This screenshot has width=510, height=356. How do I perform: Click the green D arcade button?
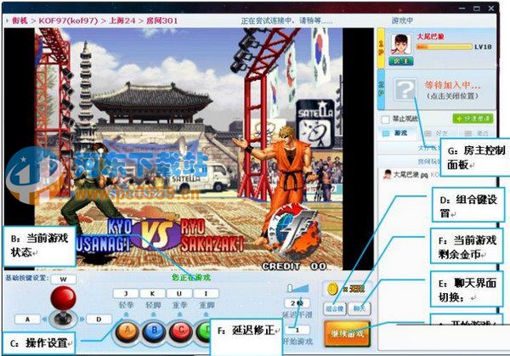click(x=204, y=331)
